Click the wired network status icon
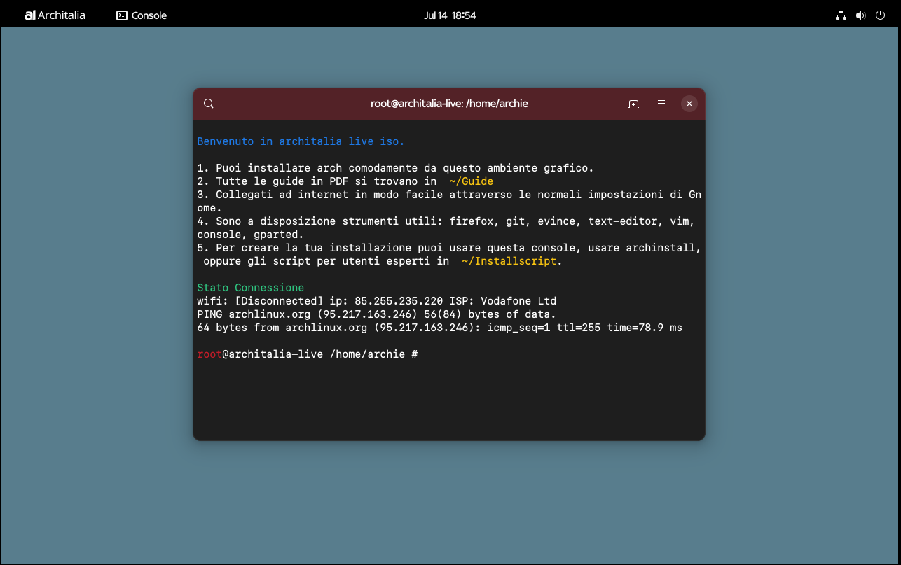 [841, 15]
